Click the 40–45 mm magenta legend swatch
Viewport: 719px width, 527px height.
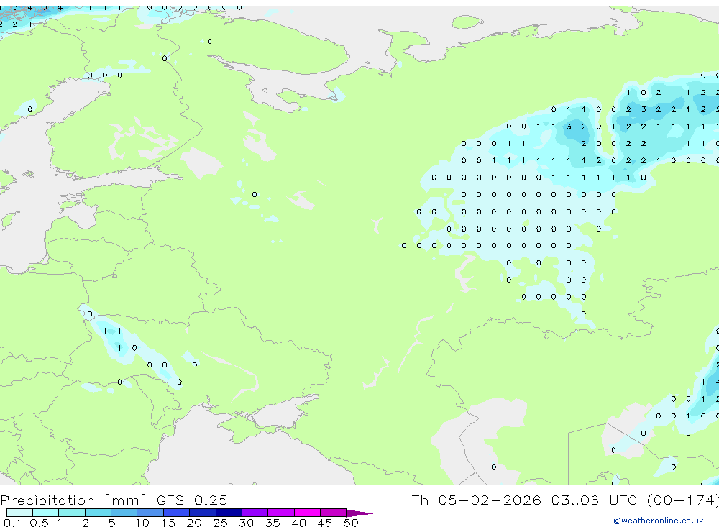307,513
